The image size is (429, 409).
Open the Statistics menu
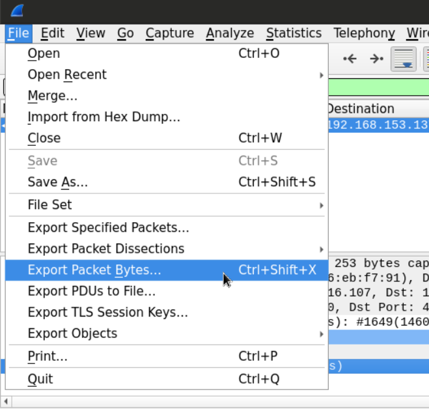pyautogui.click(x=294, y=33)
